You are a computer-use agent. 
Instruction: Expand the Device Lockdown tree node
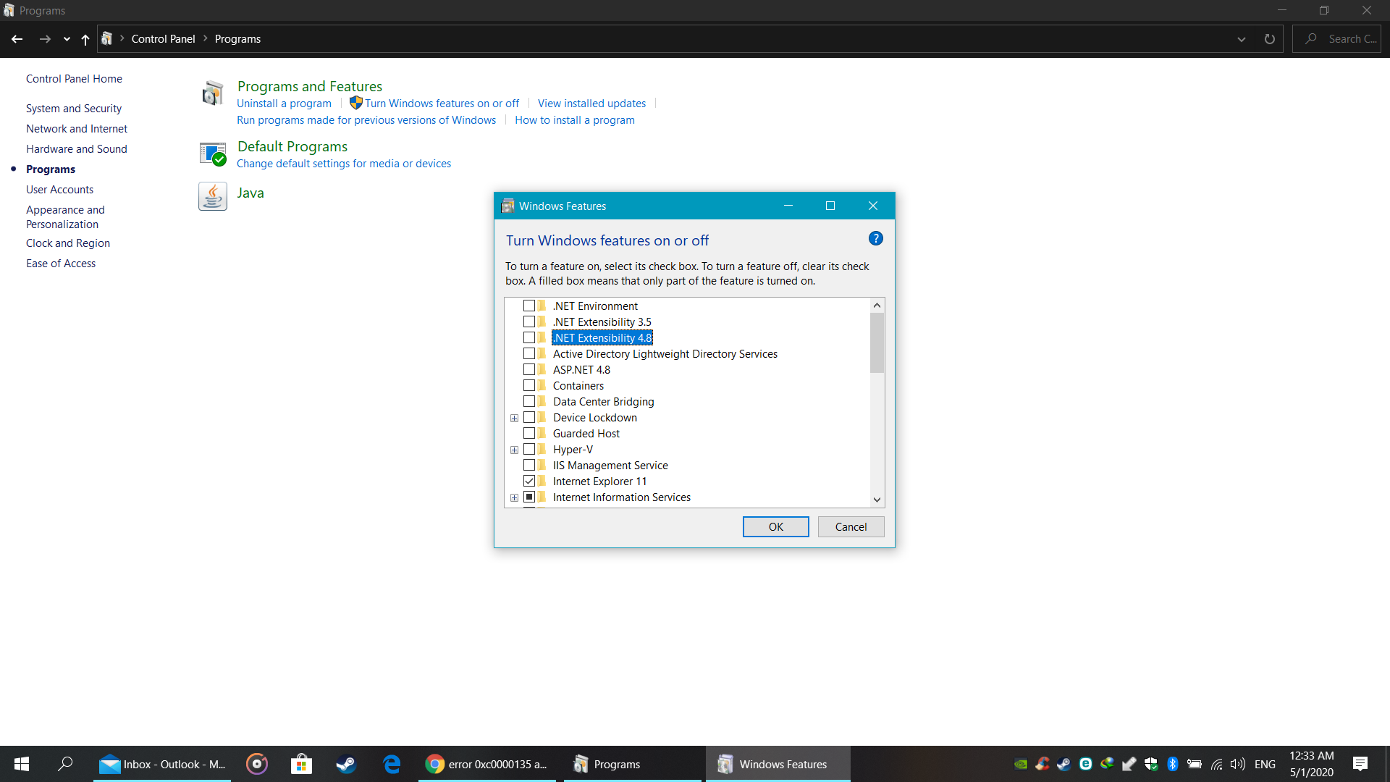tap(514, 419)
